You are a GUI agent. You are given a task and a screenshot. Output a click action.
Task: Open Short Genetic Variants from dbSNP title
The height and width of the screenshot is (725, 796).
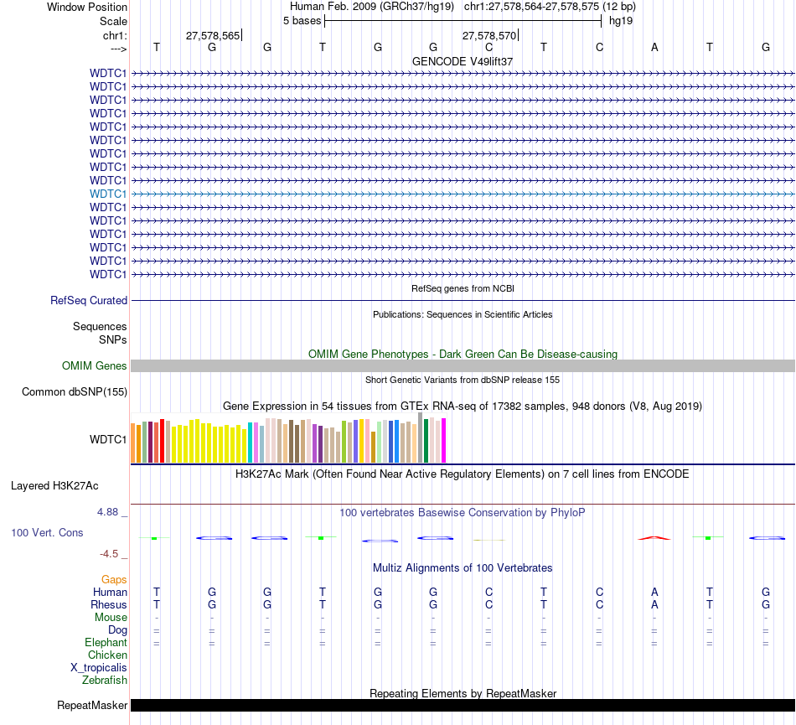tap(463, 380)
